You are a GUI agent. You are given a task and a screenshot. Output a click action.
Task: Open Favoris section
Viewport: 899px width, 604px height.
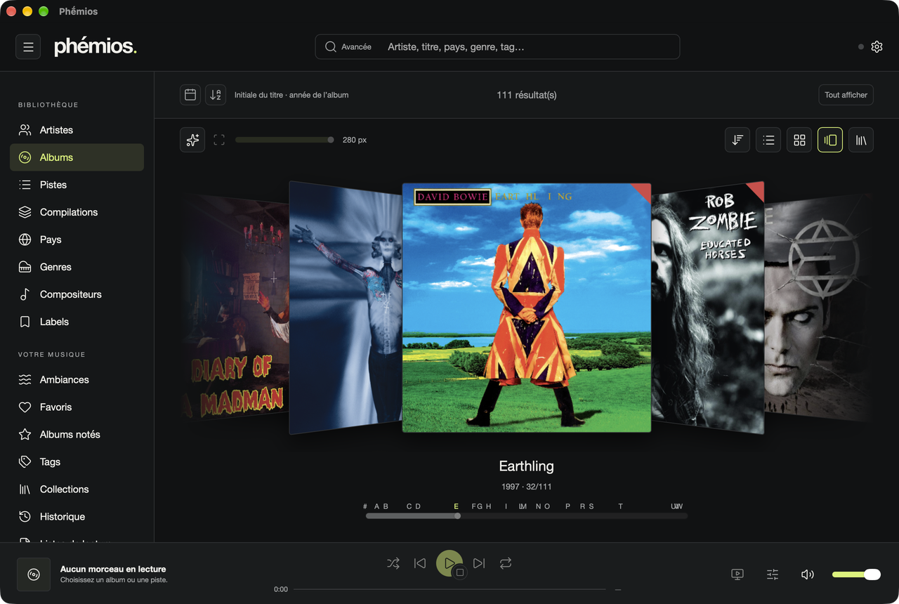pos(77,407)
